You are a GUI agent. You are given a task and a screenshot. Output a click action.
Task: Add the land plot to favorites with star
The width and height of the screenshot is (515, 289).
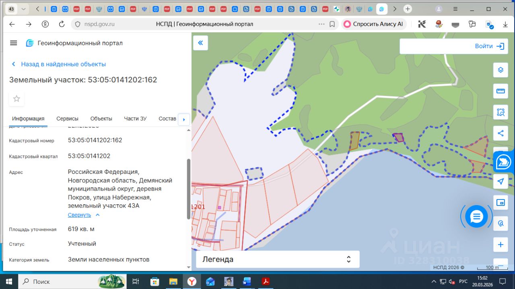[16, 99]
